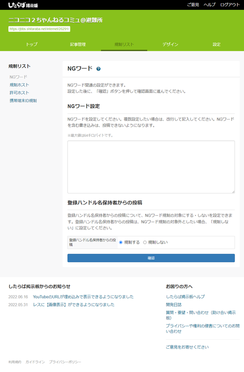The image size is (244, 372).
Task: Open the ヘルプ header link
Action: 210,5
